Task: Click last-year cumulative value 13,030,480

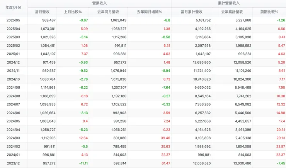Action: pos(242,163)
